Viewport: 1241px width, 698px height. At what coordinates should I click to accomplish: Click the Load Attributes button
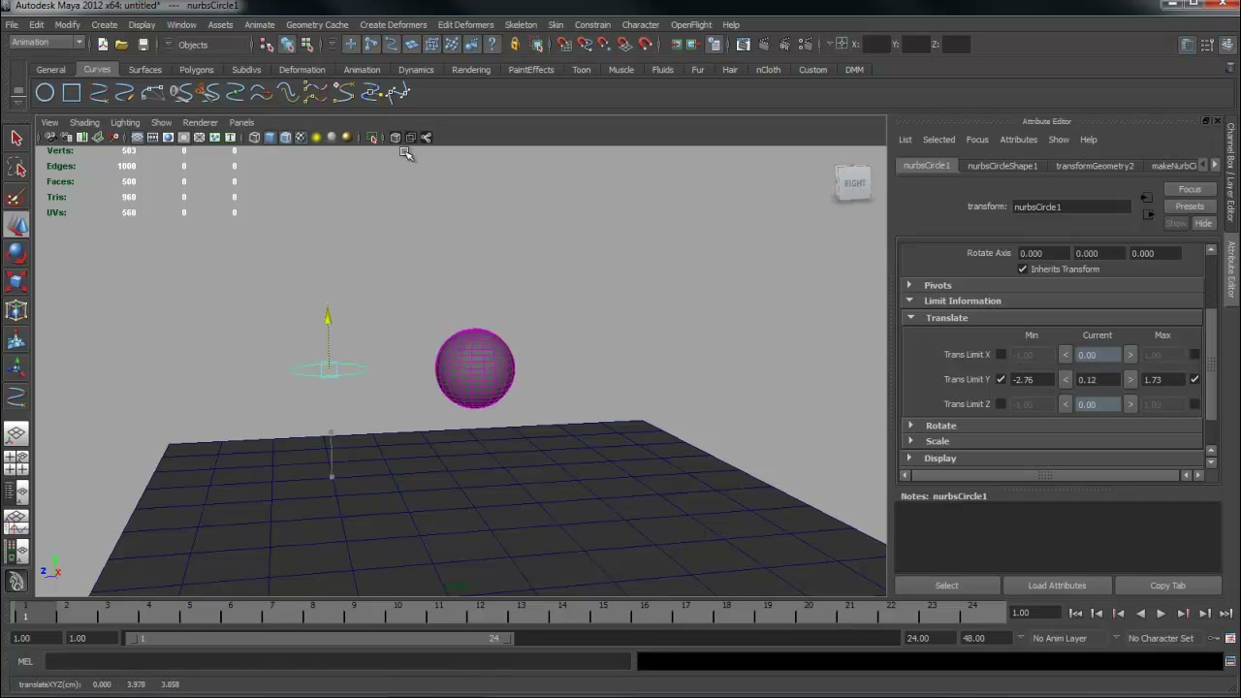coord(1057,586)
